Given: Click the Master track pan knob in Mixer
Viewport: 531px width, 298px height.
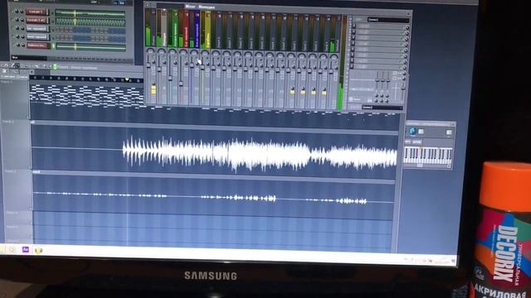Looking at the screenshot, I should (x=150, y=51).
